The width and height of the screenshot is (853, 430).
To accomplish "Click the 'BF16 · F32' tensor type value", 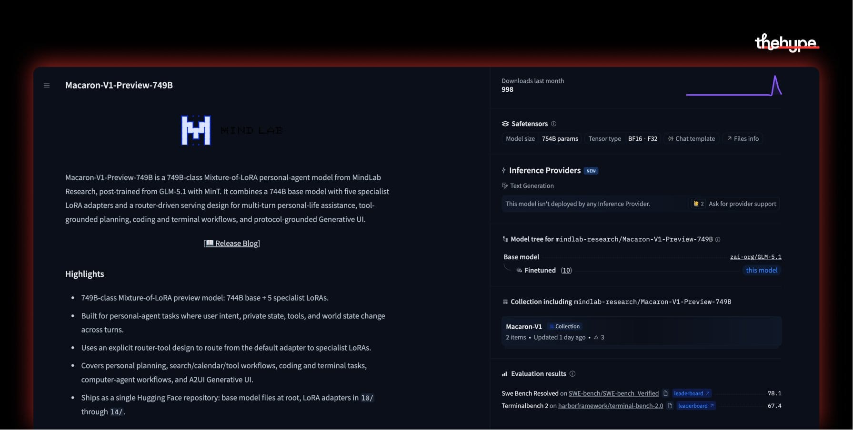I will click(x=642, y=138).
